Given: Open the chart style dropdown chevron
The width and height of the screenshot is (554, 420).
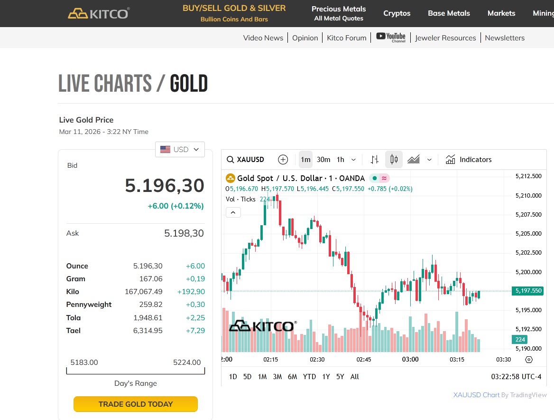Looking at the screenshot, I should [429, 160].
